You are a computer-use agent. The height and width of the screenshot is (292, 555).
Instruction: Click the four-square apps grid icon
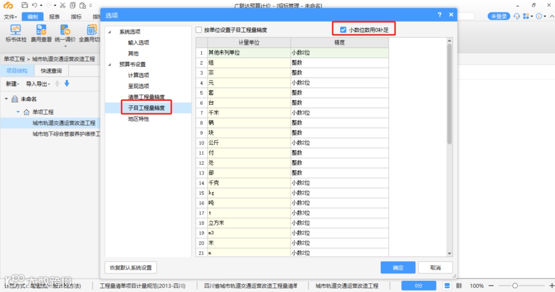pos(526,16)
